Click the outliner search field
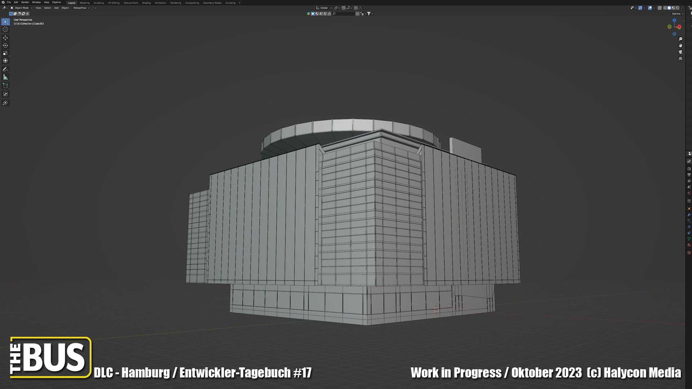This screenshot has width=692, height=389. [x=345, y=14]
